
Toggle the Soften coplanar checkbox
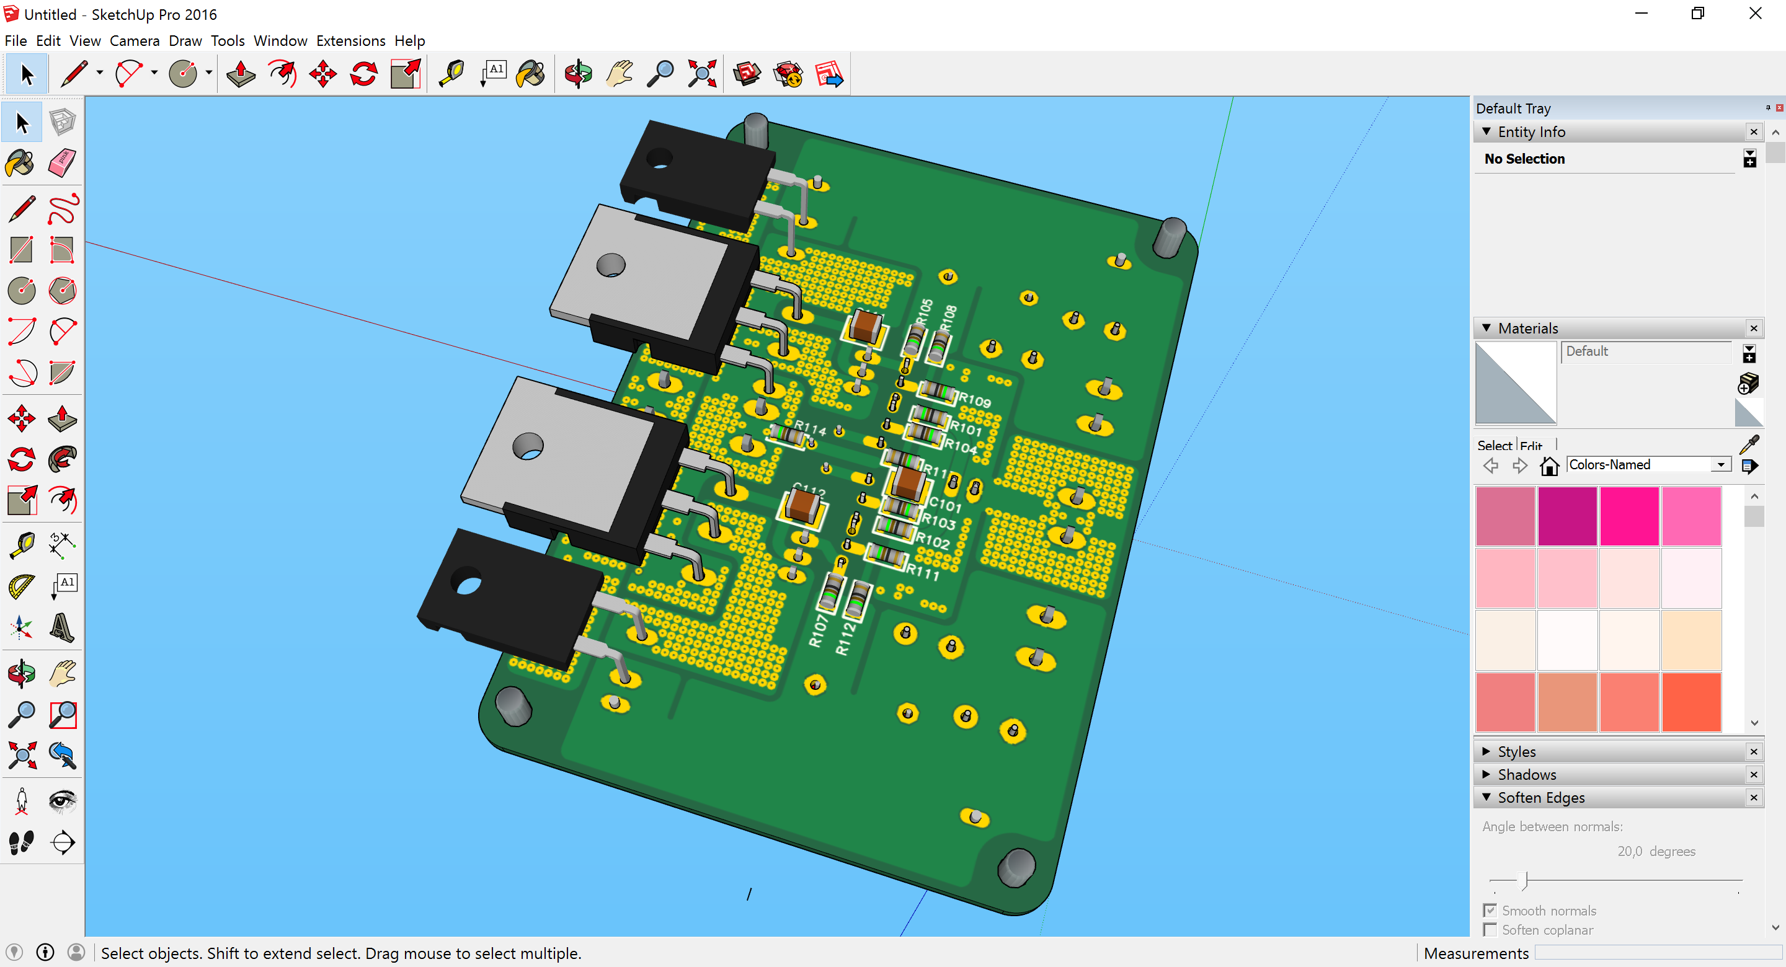pyautogui.click(x=1489, y=930)
